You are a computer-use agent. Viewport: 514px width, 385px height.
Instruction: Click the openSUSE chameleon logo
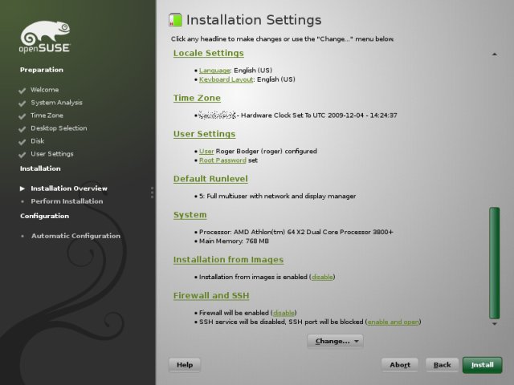(45, 37)
